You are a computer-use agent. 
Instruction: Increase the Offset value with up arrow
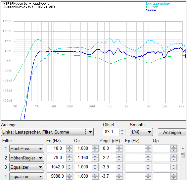[122, 130]
